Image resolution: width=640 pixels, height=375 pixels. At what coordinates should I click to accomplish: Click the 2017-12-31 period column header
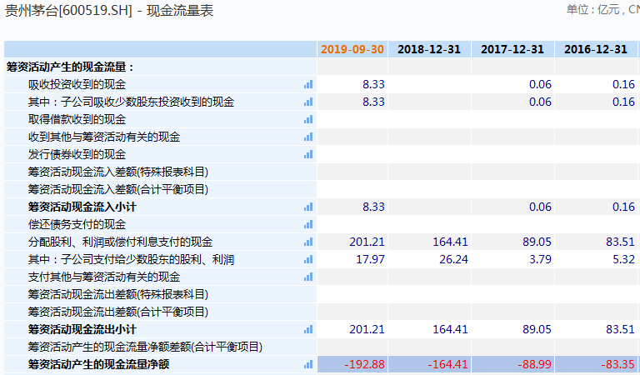coord(512,49)
